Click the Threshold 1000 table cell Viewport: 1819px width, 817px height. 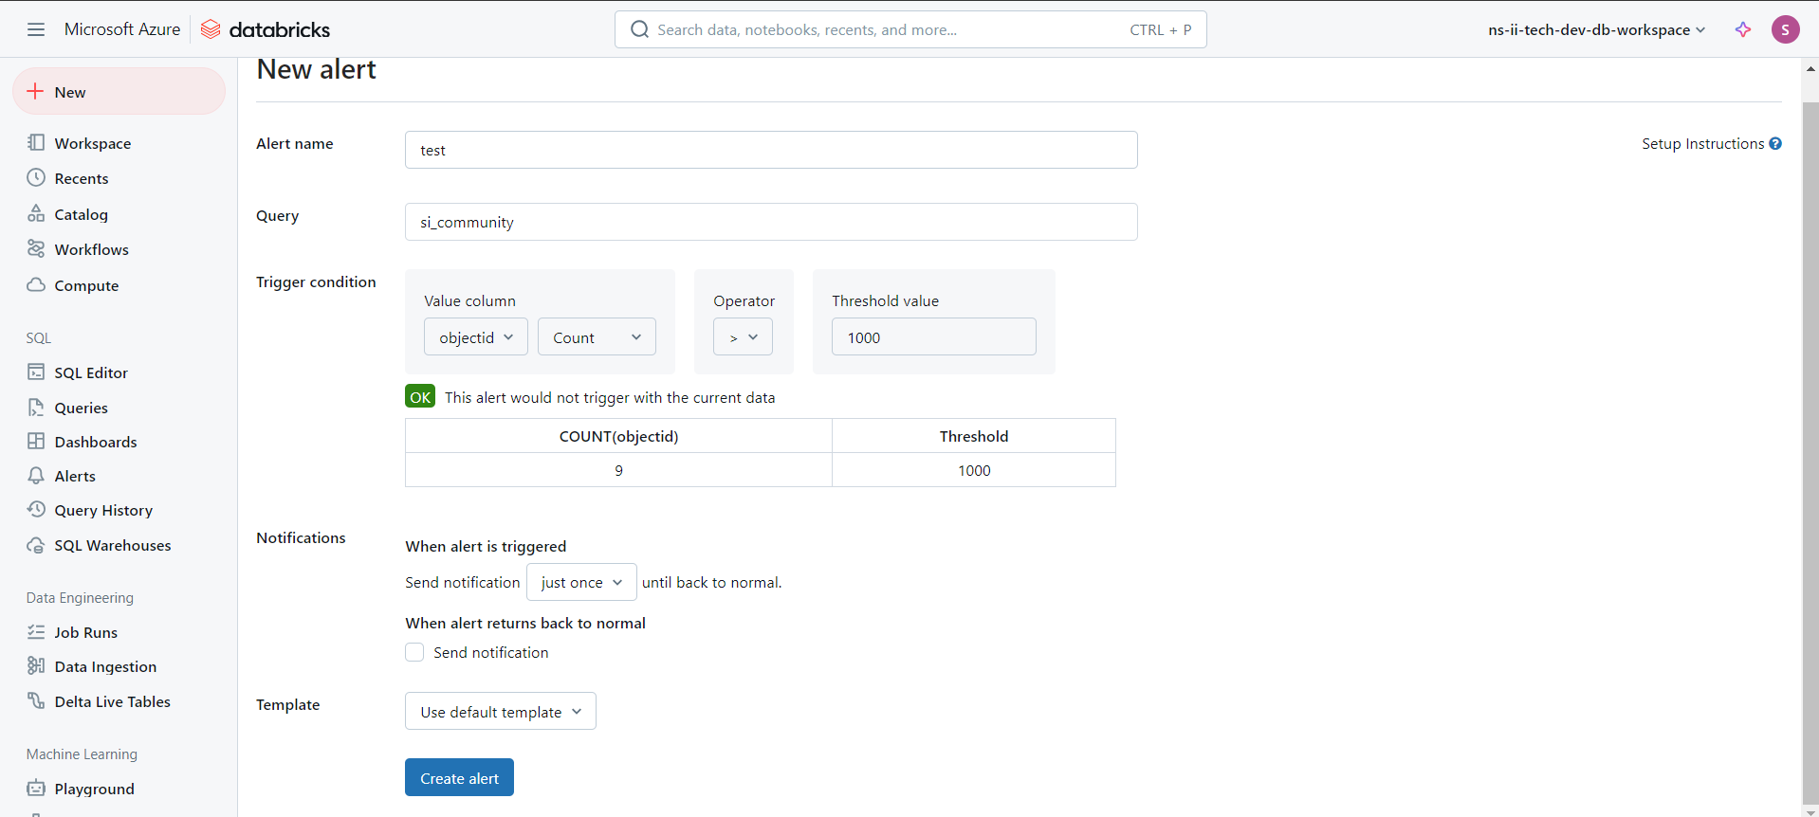coord(974,470)
